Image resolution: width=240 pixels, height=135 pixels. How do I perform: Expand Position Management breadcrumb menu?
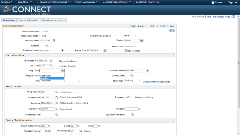tap(86, 2)
